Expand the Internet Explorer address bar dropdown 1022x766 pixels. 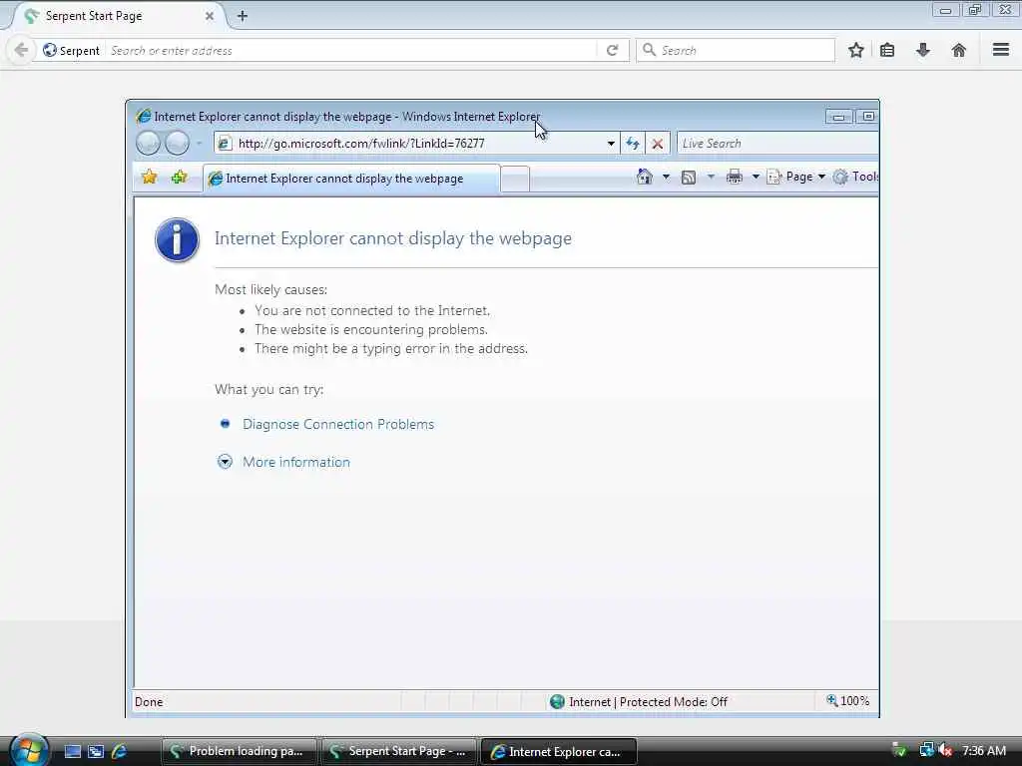point(611,144)
